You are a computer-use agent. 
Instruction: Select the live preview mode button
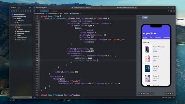coord(139,94)
